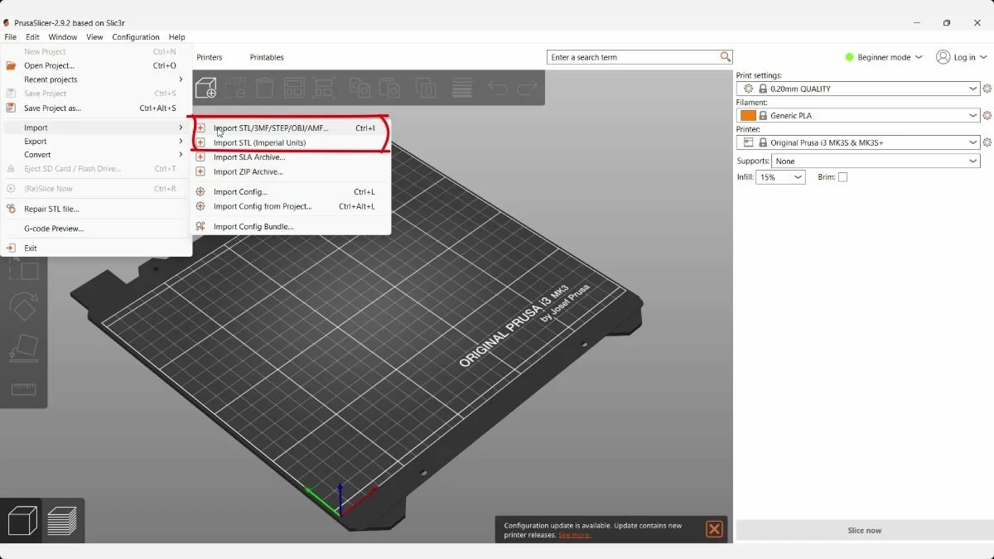Expand the Beginner mode selector

(x=883, y=57)
